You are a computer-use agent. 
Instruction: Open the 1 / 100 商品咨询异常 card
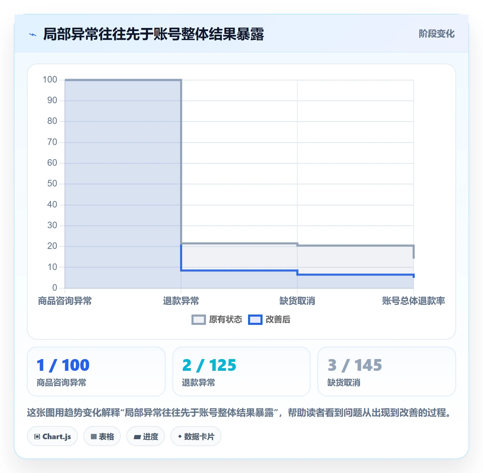(x=96, y=371)
